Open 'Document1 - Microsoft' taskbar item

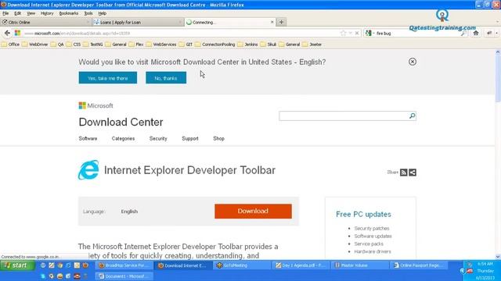point(124,276)
